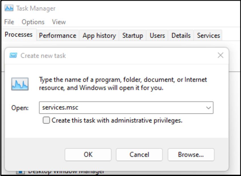Switch to the Users tab
The height and width of the screenshot is (176, 241).
[157, 35]
